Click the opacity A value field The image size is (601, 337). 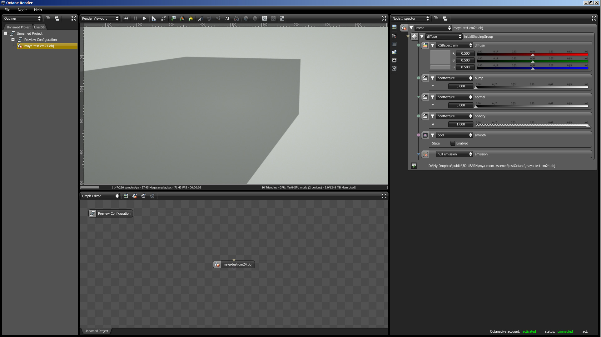tap(460, 125)
